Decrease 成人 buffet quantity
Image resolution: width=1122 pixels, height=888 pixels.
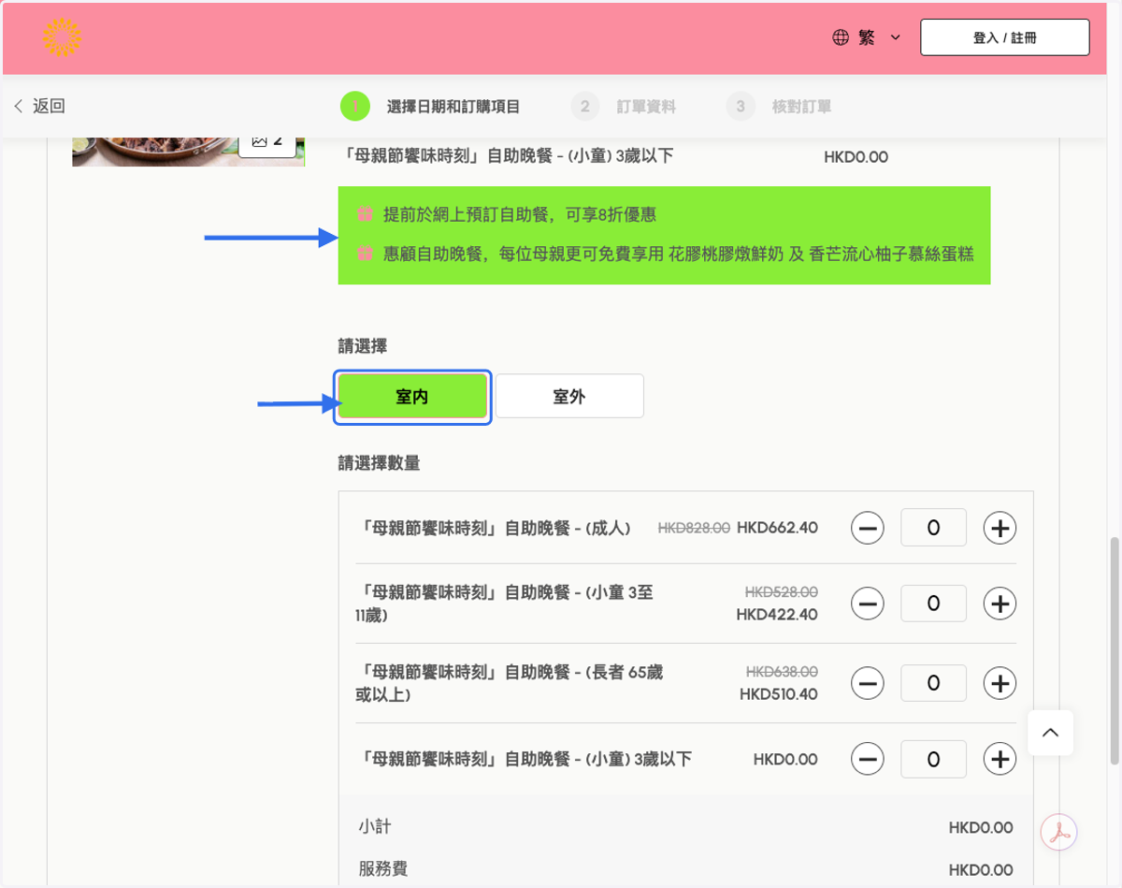pos(868,529)
